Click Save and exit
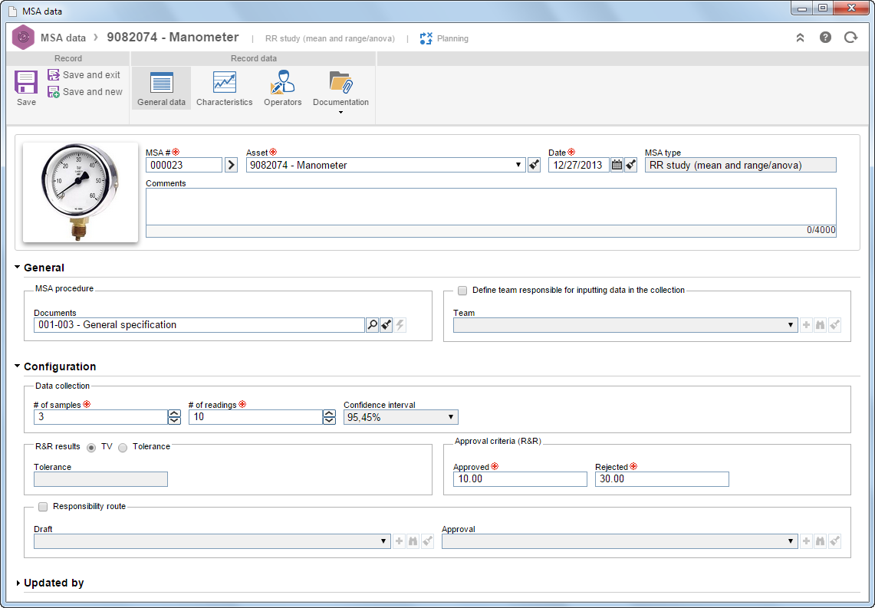 (85, 74)
